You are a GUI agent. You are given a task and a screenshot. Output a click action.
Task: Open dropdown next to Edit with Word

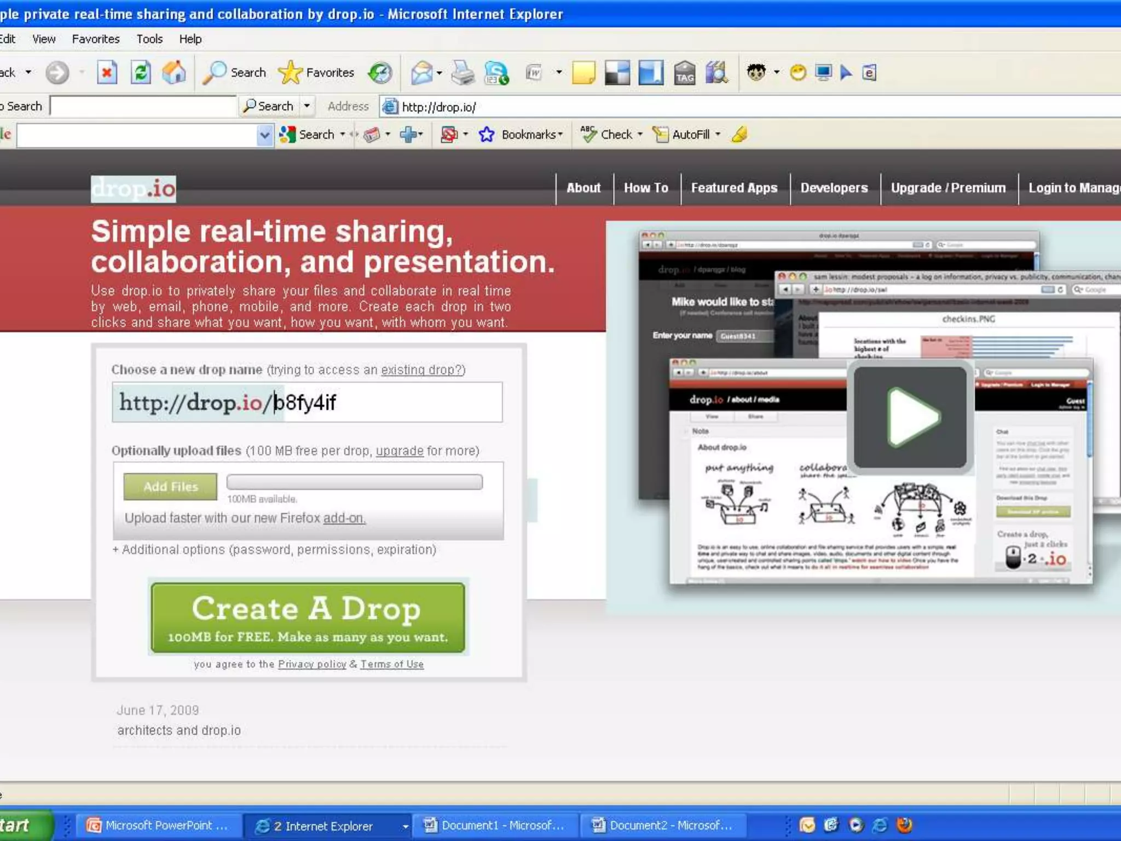[559, 72]
